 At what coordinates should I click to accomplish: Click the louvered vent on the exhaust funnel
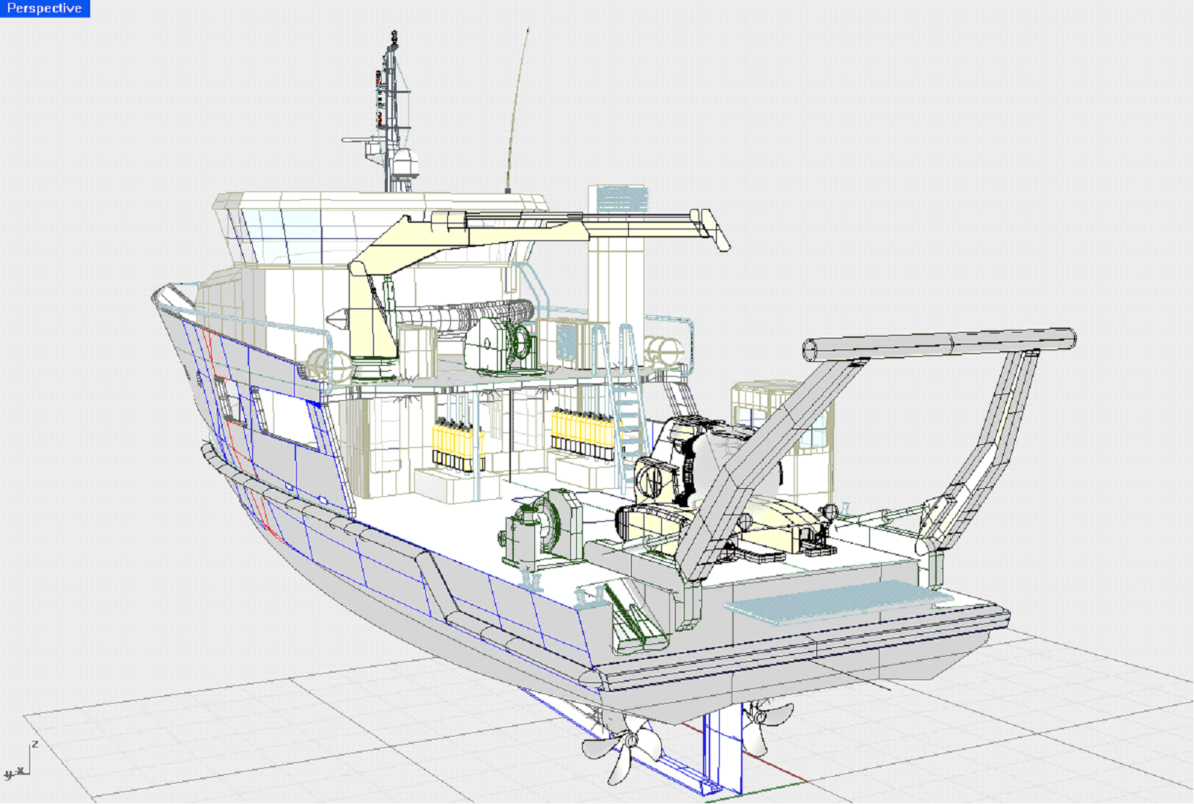pyautogui.click(x=622, y=198)
